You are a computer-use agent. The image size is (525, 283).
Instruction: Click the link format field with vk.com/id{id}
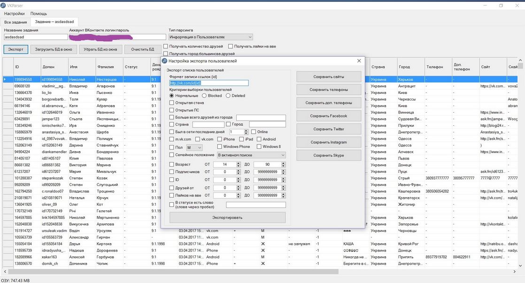pyautogui.click(x=209, y=83)
